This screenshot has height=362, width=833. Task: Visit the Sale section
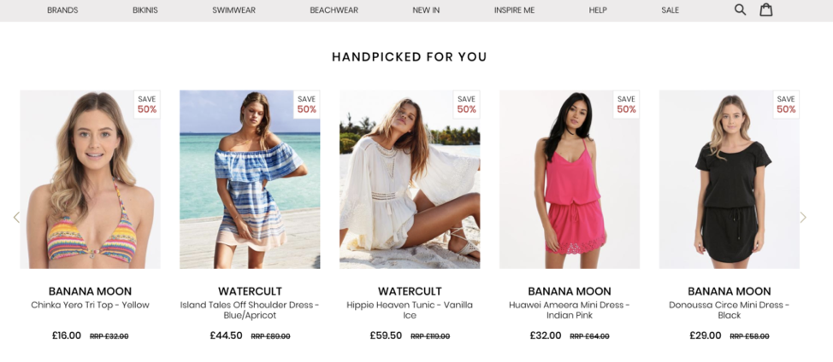coord(670,10)
